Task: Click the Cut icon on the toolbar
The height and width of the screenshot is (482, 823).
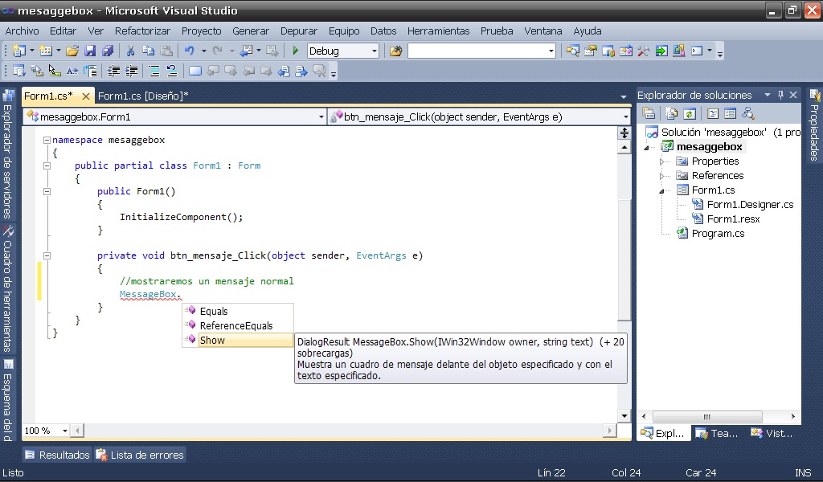Action: click(x=130, y=51)
